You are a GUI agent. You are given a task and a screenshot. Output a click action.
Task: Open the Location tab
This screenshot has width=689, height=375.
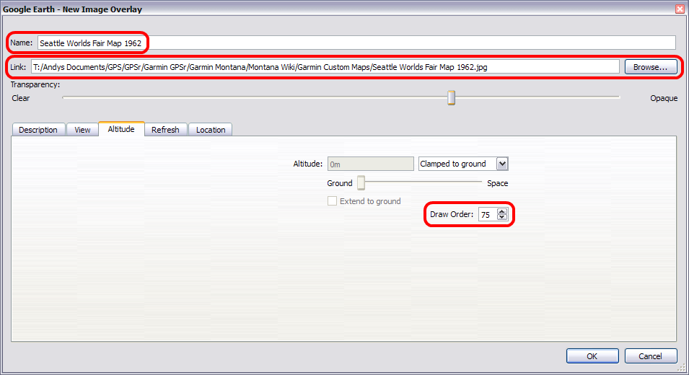(x=211, y=130)
